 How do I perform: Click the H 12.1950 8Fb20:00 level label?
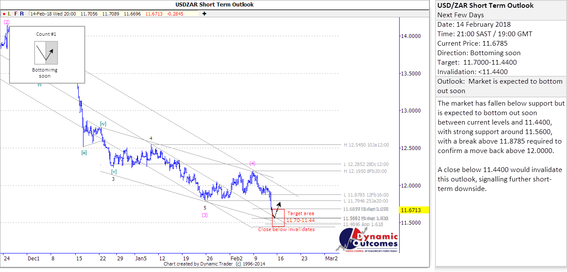coord(365,171)
